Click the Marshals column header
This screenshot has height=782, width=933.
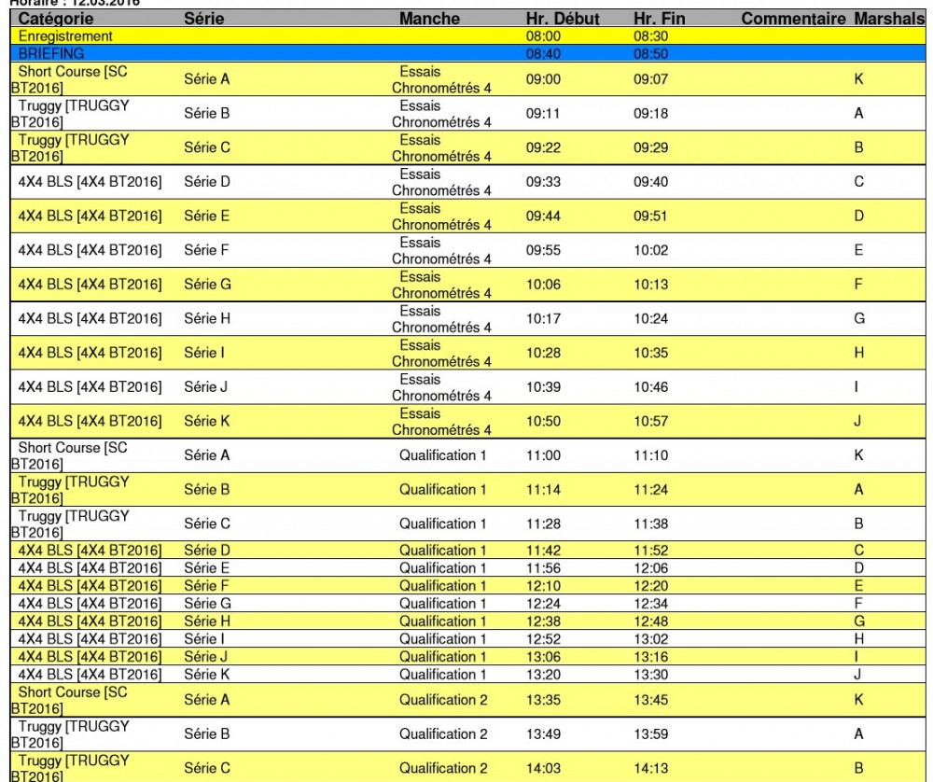point(889,19)
